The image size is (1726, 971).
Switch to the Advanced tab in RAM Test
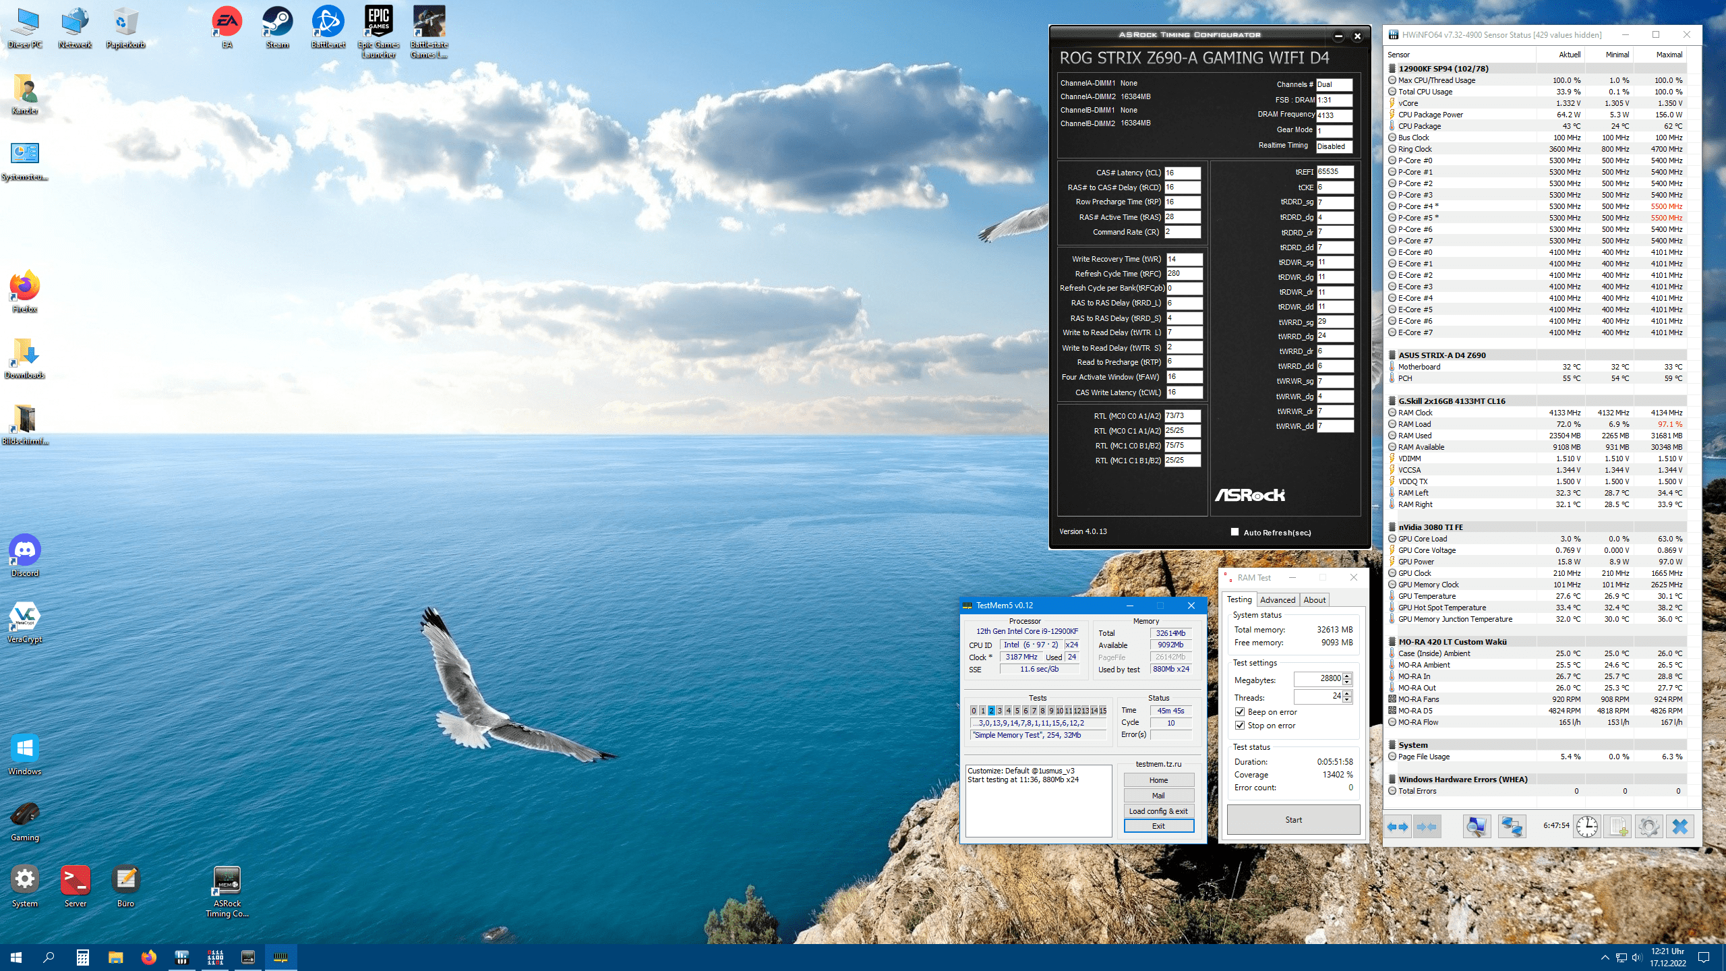tap(1278, 599)
